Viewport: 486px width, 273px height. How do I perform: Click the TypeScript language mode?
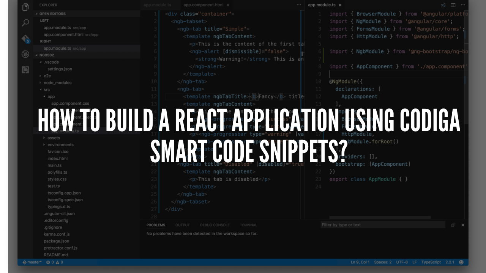pyautogui.click(x=431, y=262)
